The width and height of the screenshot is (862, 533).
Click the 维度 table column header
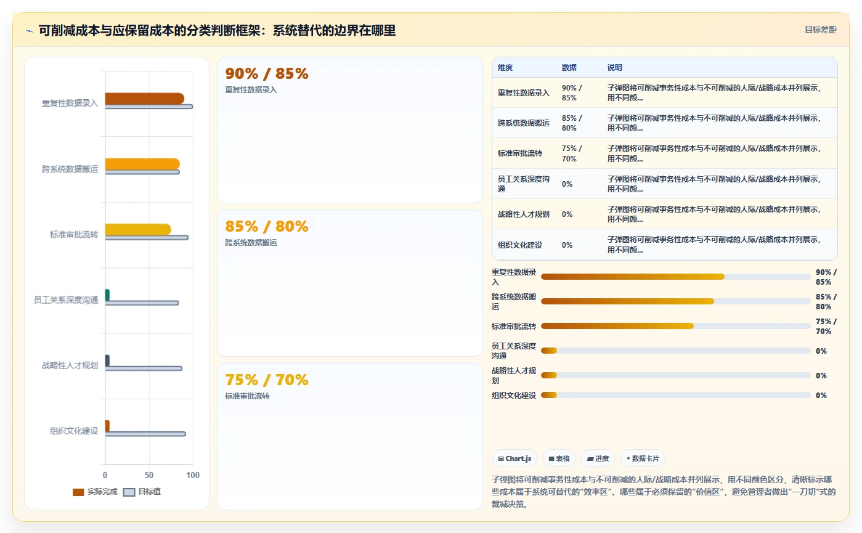click(x=505, y=67)
